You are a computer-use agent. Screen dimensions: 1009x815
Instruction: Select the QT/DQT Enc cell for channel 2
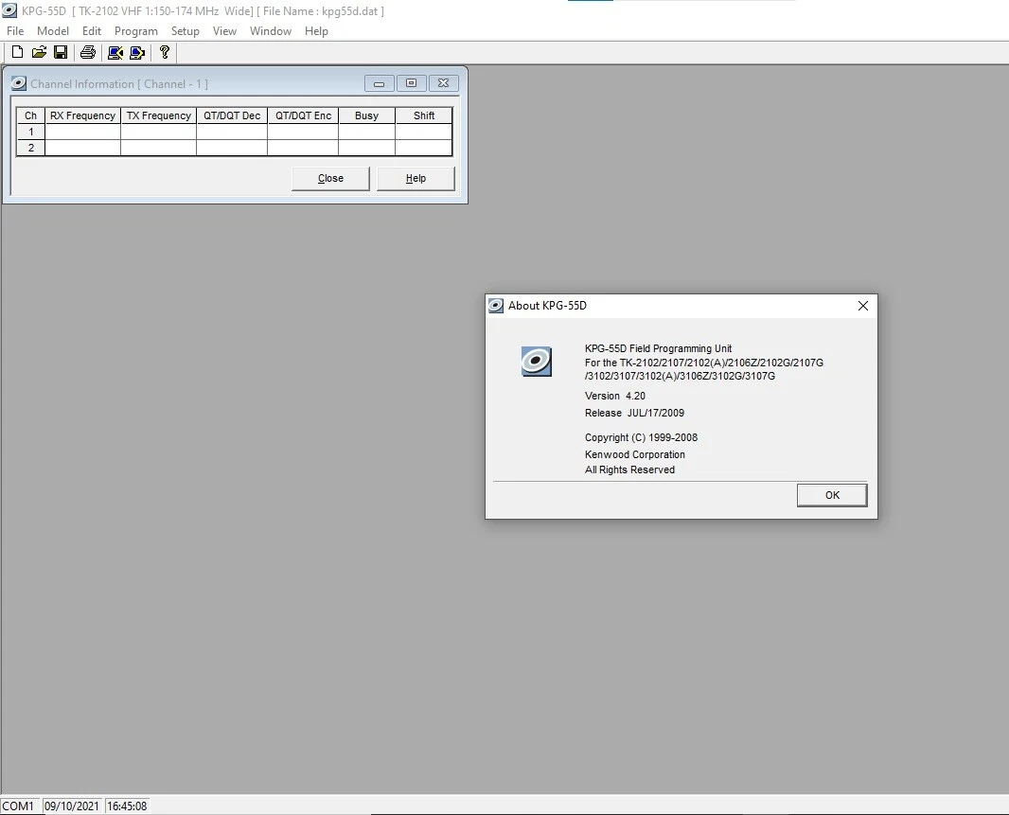(x=303, y=148)
